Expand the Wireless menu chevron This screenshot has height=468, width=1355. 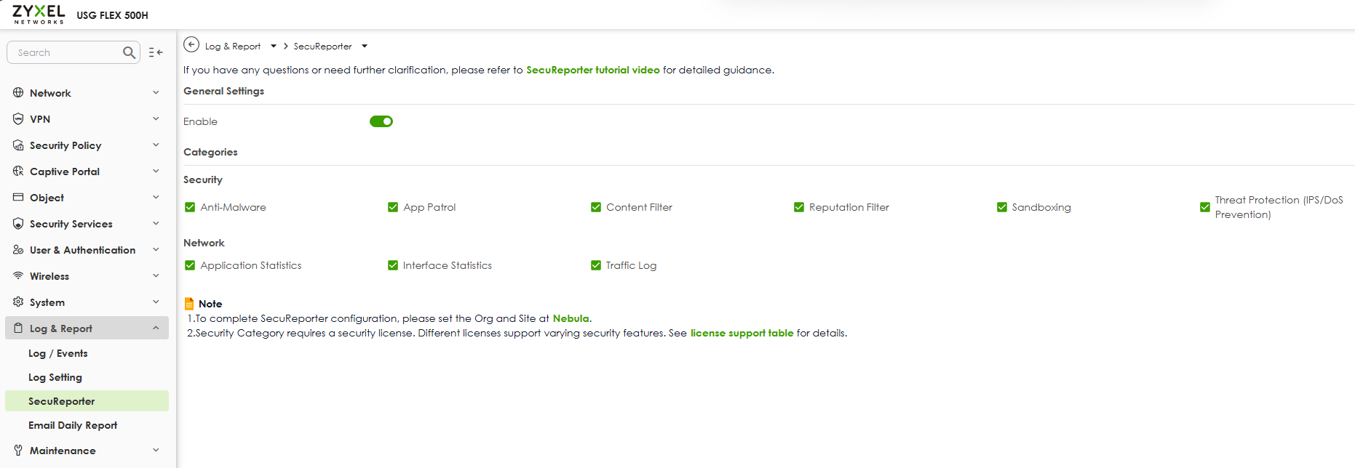coord(156,276)
